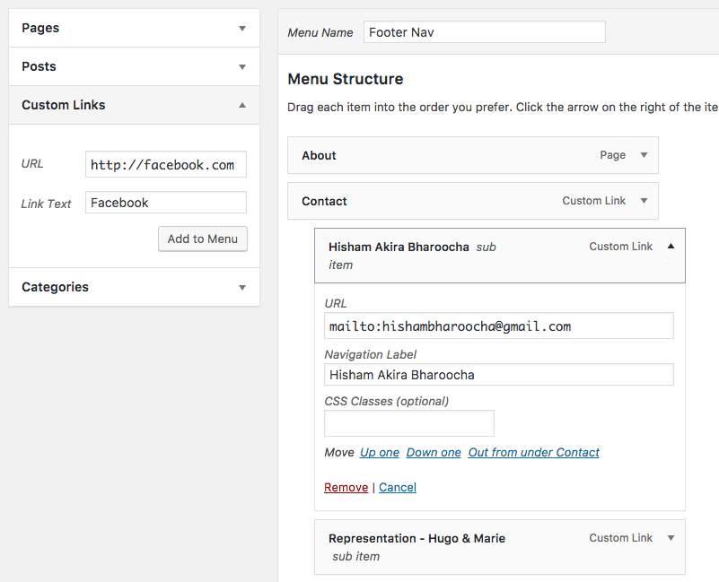Image resolution: width=719 pixels, height=582 pixels.
Task: Focus the Custom Links URL field
Action: click(x=166, y=164)
